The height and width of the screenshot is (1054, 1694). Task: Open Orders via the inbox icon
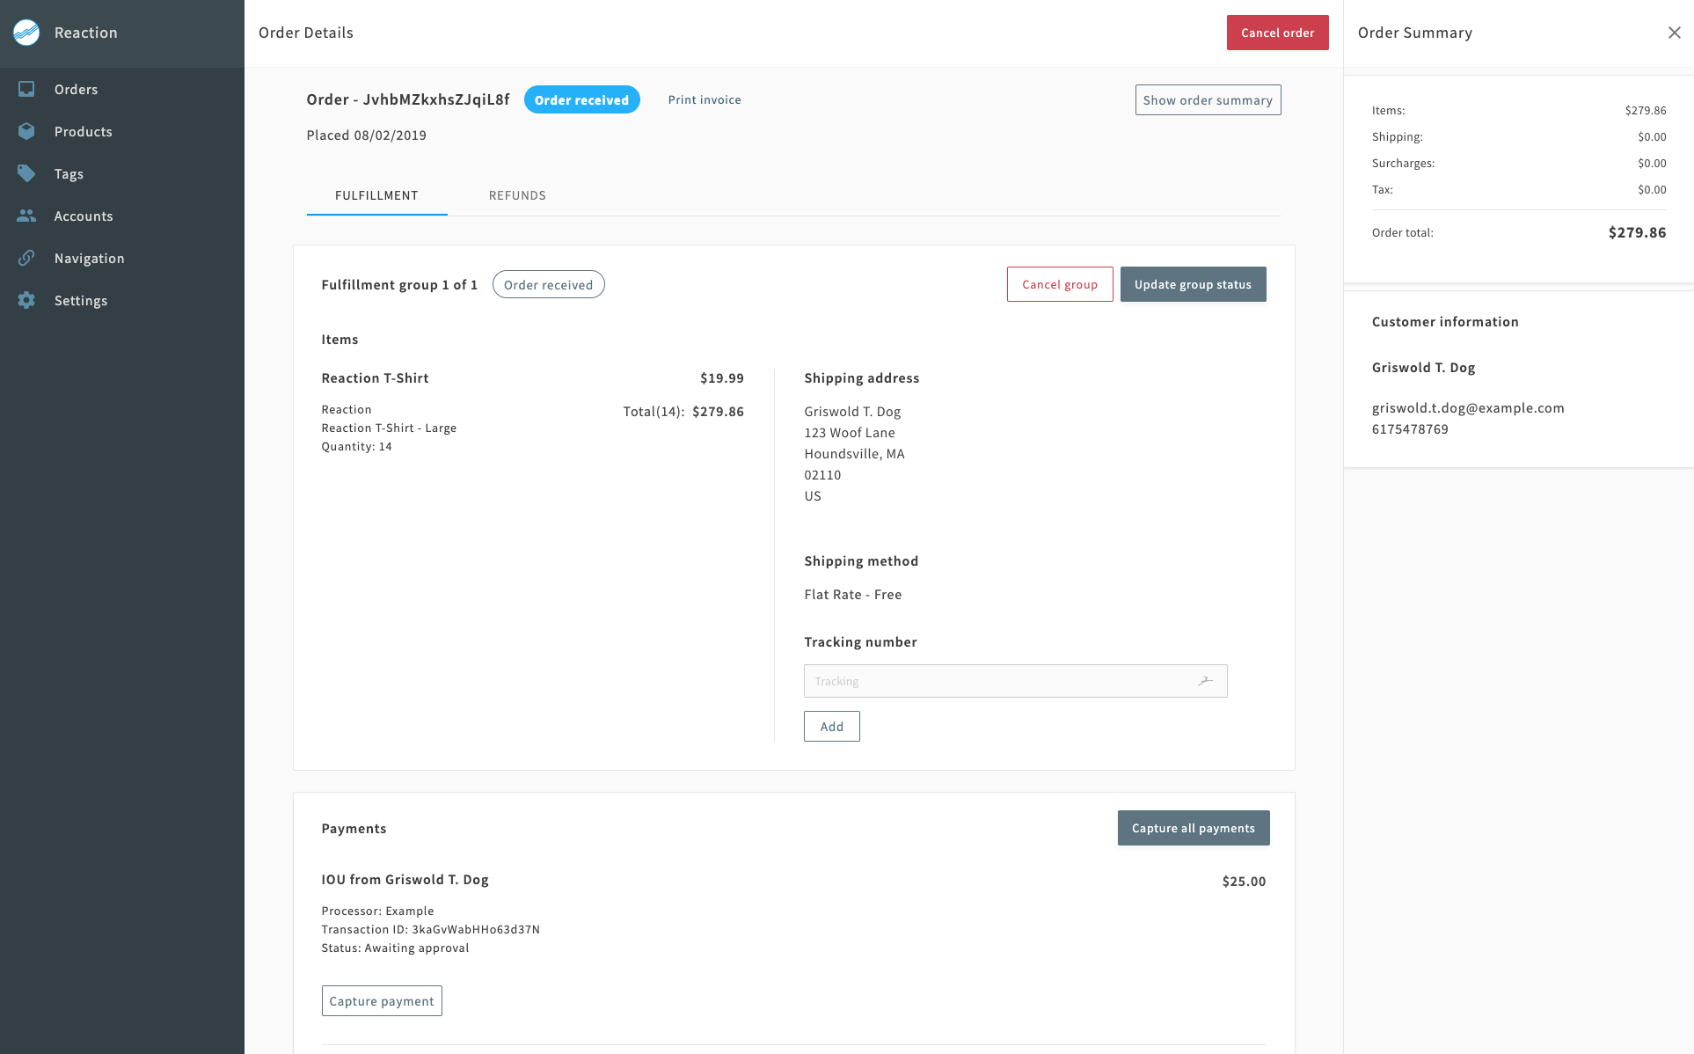point(26,89)
